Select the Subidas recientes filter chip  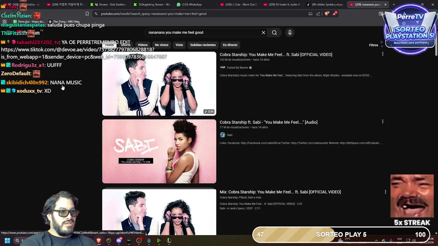tap(203, 45)
